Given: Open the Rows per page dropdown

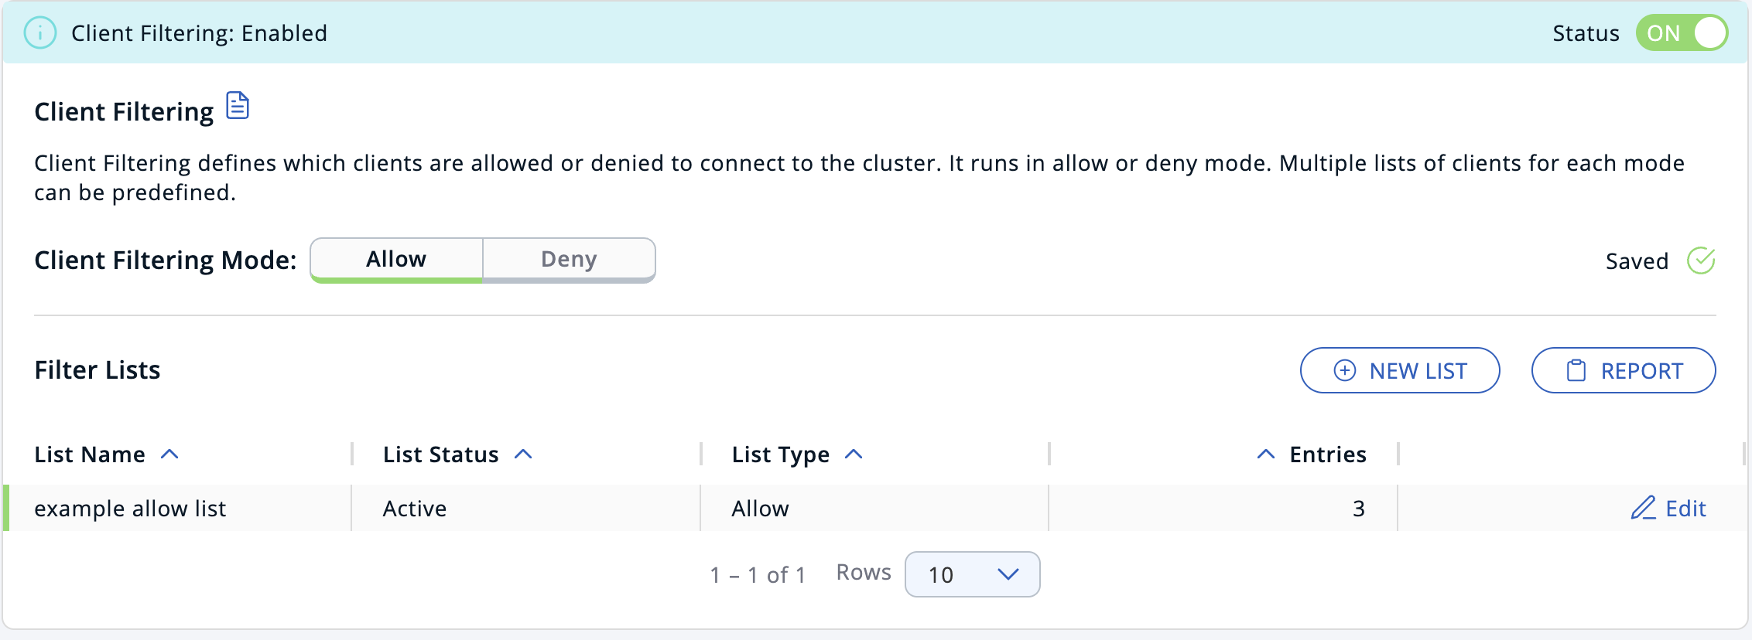Looking at the screenshot, I should [x=972, y=574].
